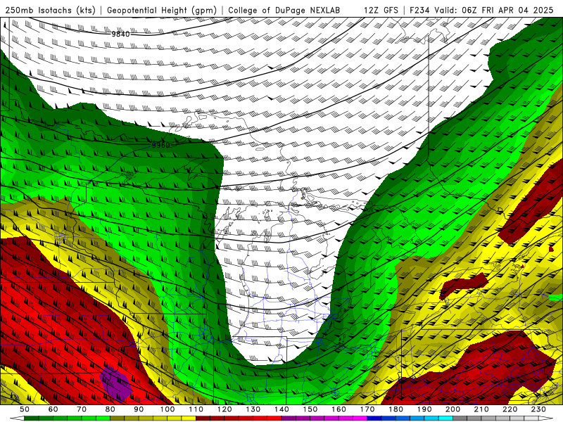Click the 220 value on the color scale
This screenshot has width=563, height=422.
tap(510, 409)
